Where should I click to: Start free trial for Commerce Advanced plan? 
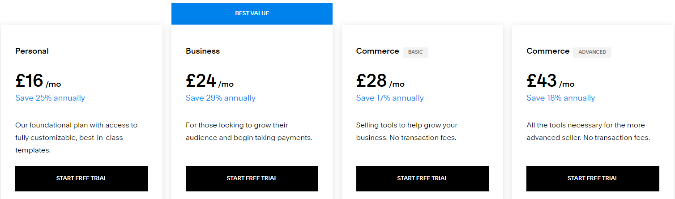(x=593, y=178)
